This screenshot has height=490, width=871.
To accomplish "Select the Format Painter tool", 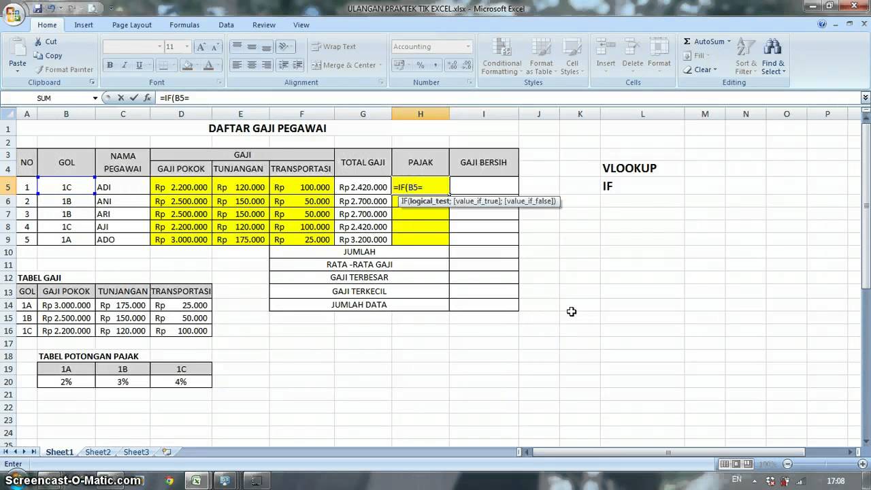I will pos(64,69).
